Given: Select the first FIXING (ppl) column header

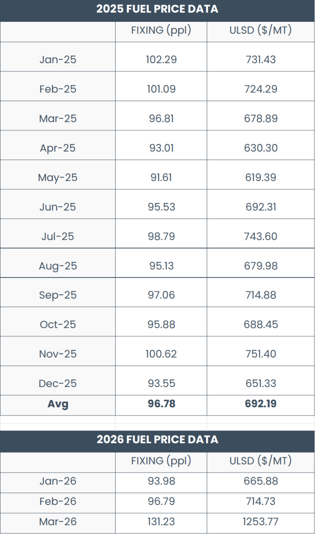Looking at the screenshot, I should tap(161, 30).
